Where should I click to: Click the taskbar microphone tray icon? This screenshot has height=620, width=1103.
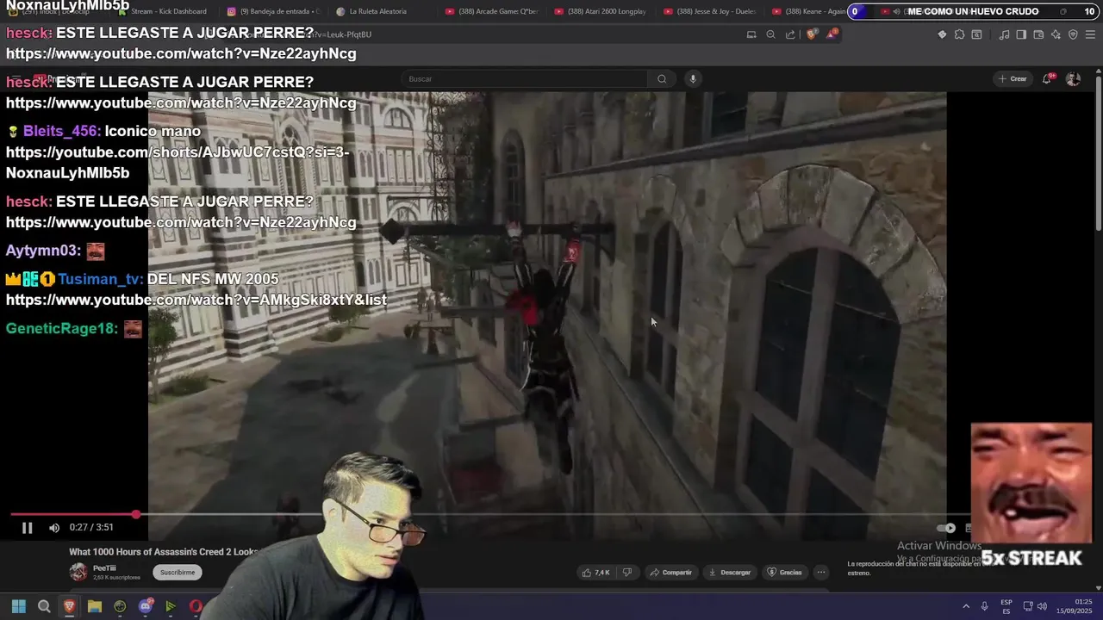pos(984,606)
